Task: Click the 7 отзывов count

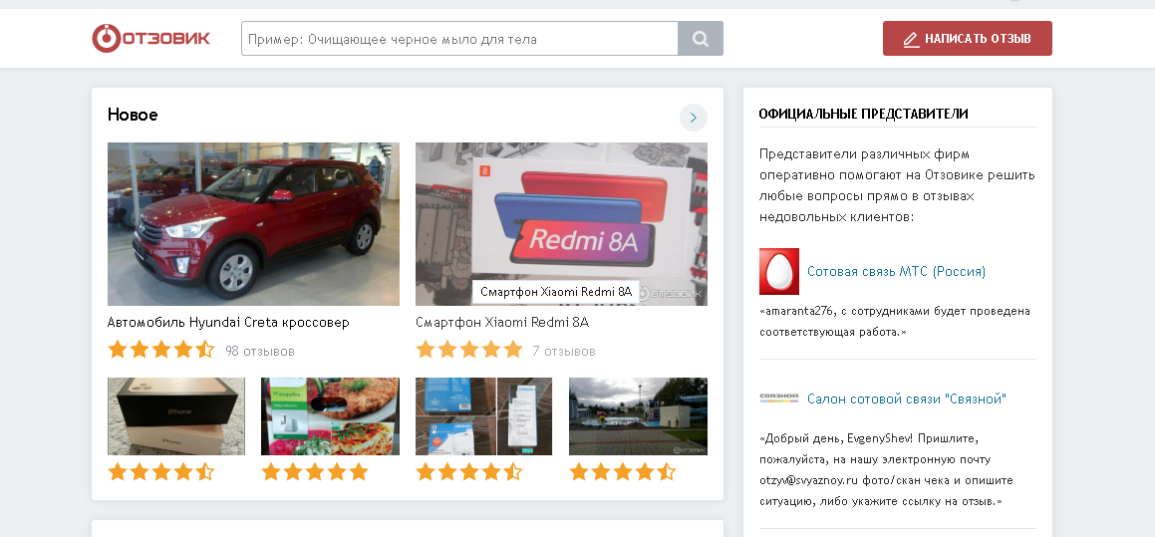Action: tap(564, 352)
